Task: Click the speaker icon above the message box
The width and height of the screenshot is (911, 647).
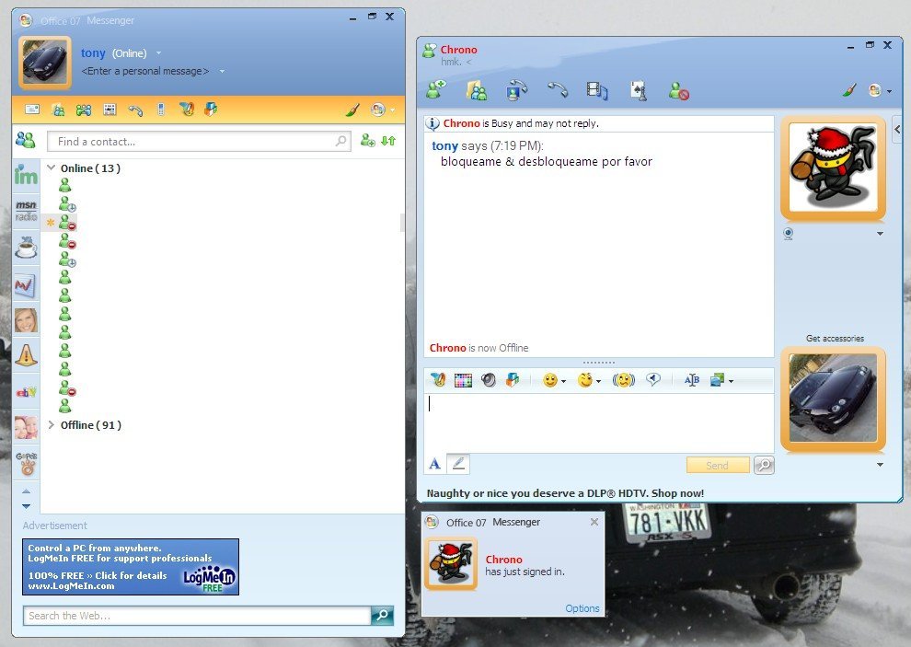Action: click(488, 380)
